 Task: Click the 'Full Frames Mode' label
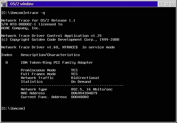pos(39,74)
